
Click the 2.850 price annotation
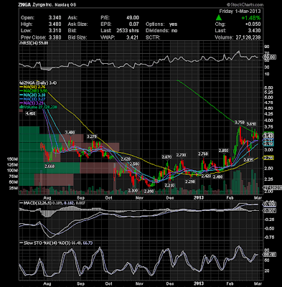[x=223, y=151]
